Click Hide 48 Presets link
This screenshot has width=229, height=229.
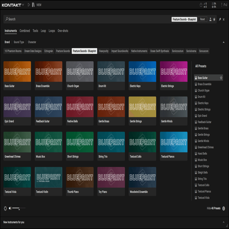pyautogui.click(x=213, y=208)
